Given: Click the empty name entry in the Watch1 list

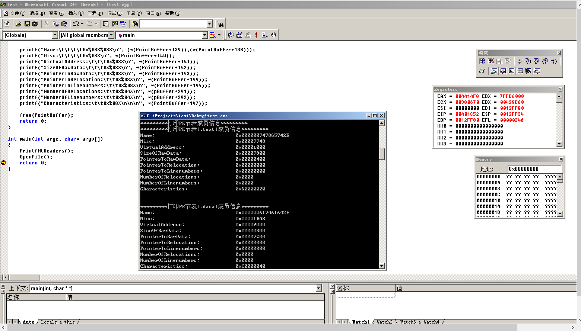Looking at the screenshot, I should point(366,295).
